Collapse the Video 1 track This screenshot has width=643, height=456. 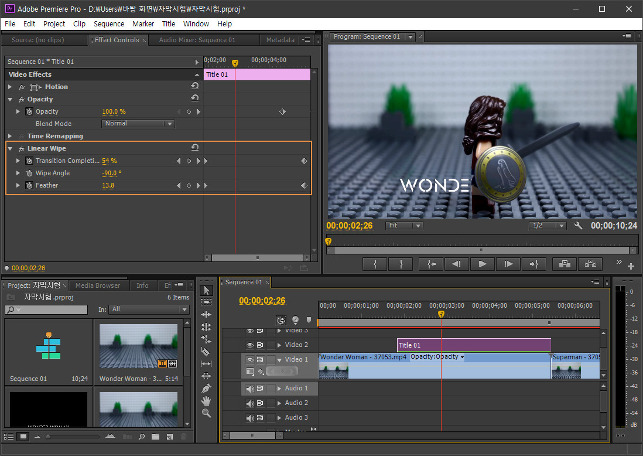click(279, 360)
